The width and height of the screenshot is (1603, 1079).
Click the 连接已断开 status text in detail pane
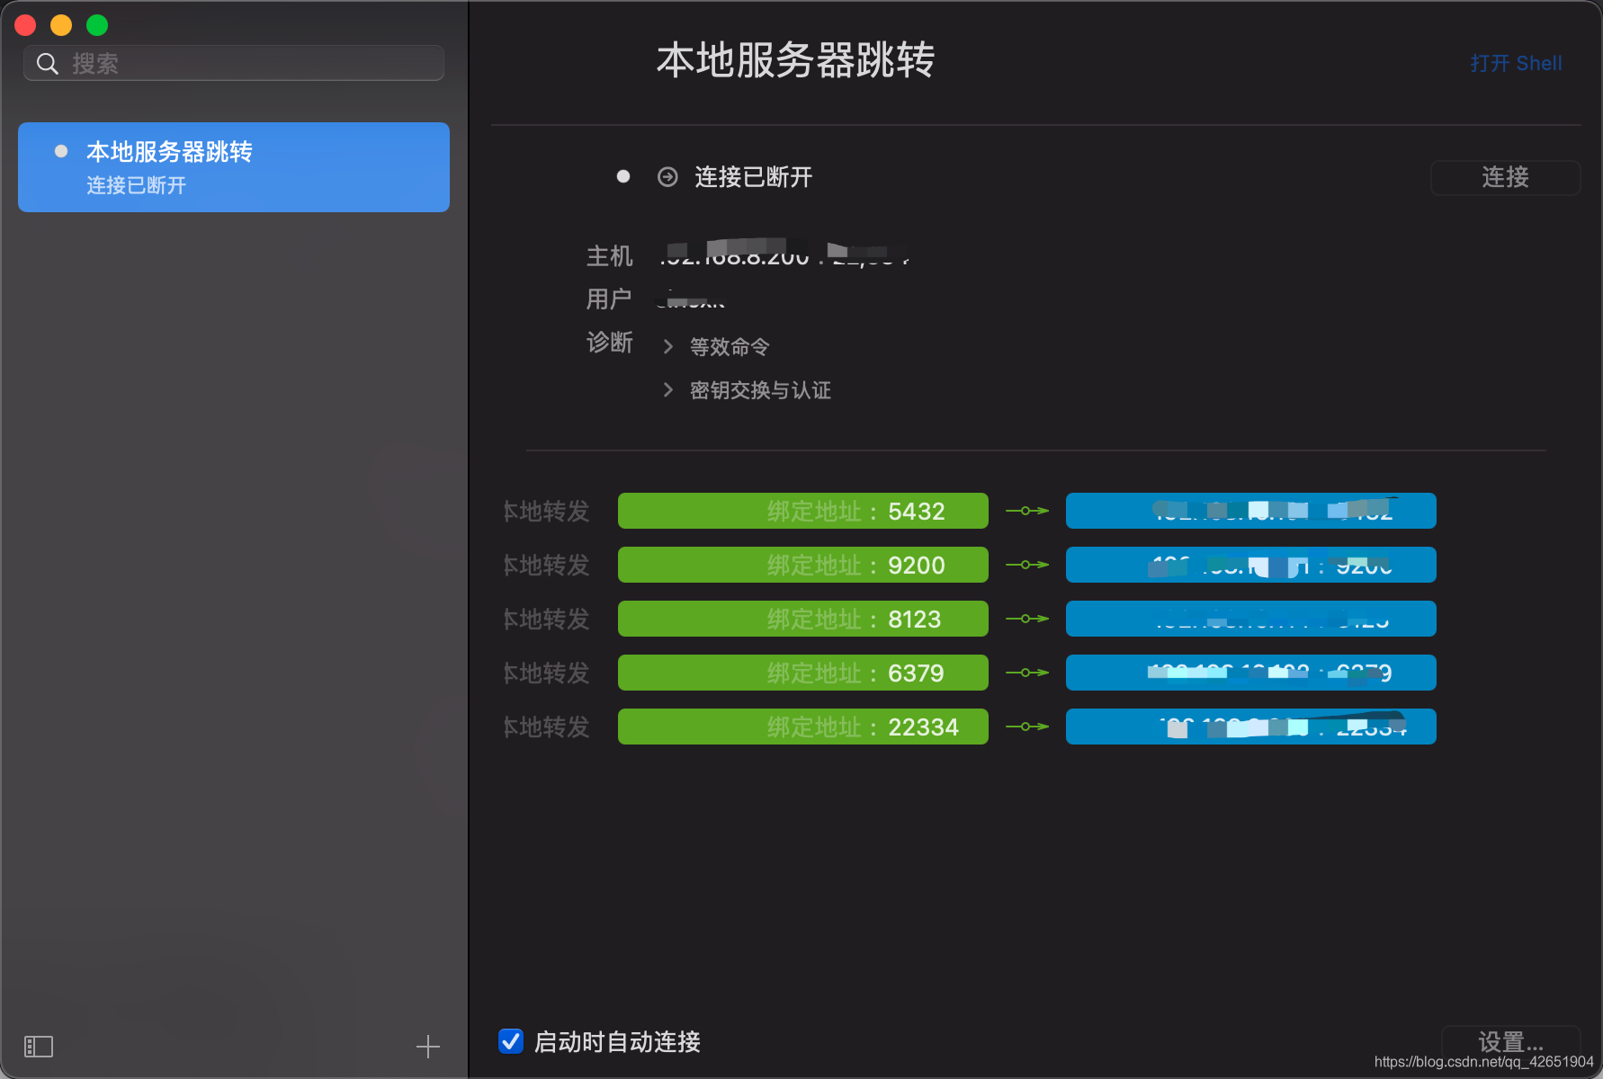click(x=754, y=177)
